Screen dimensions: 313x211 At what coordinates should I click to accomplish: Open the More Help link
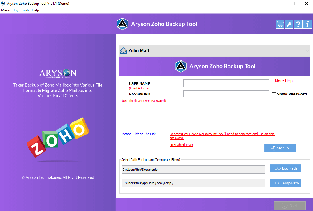(x=284, y=81)
